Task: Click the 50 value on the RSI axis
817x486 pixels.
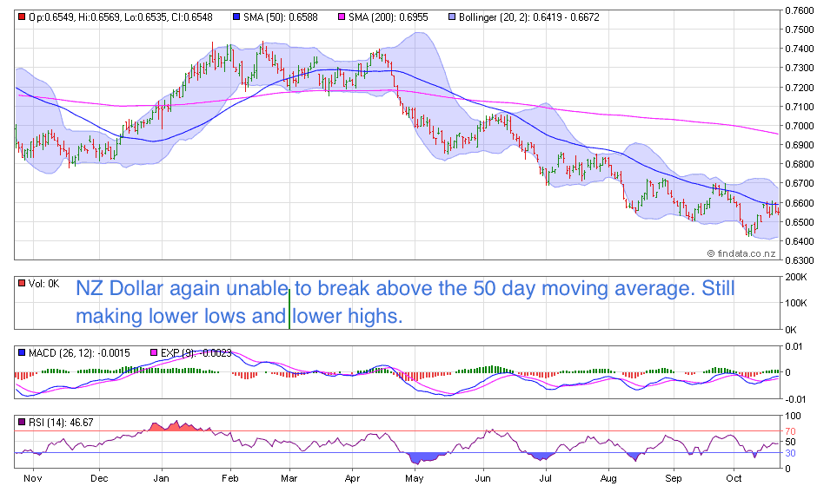Action: (790, 442)
